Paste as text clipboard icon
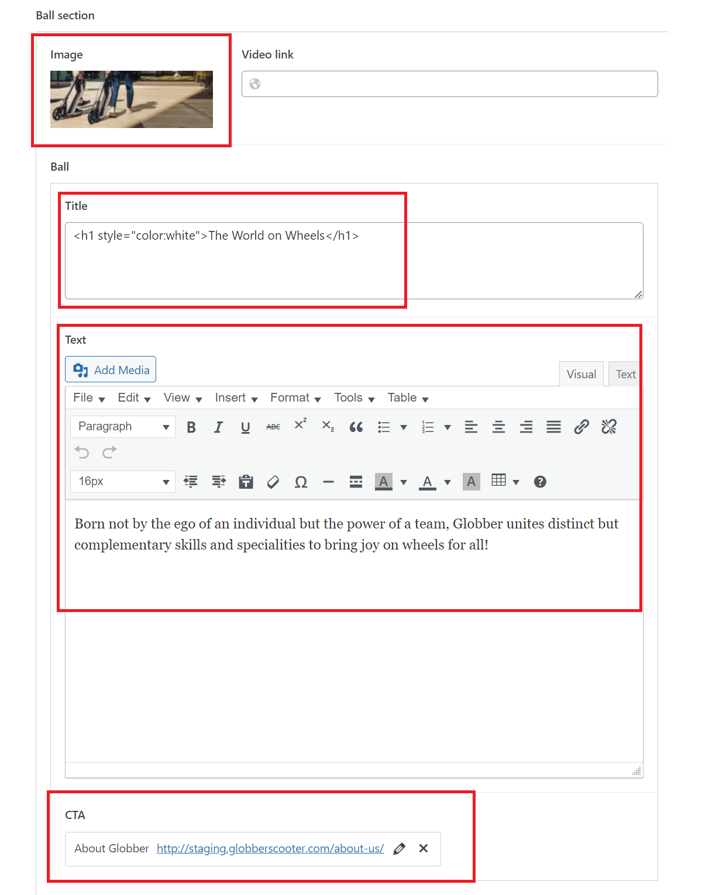709x895 pixels. coord(246,482)
